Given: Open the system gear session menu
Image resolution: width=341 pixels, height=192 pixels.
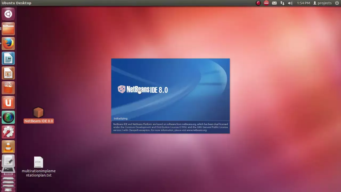Looking at the screenshot, I should [x=337, y=3].
